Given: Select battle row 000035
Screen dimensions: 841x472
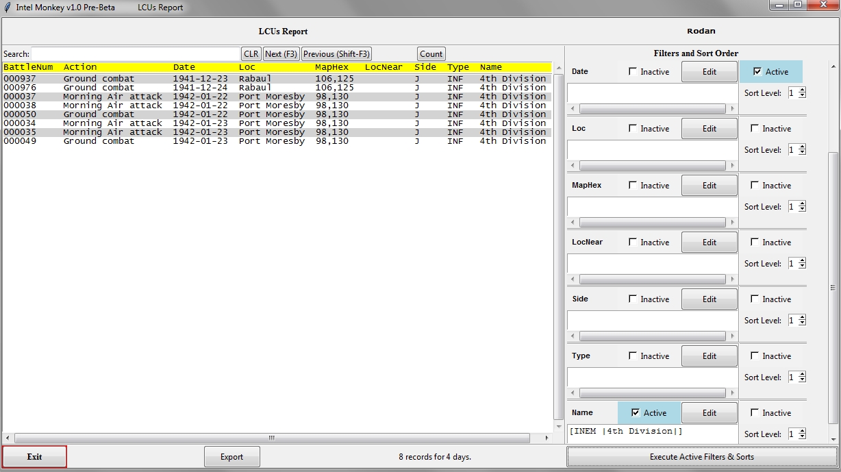Looking at the screenshot, I should [277, 132].
